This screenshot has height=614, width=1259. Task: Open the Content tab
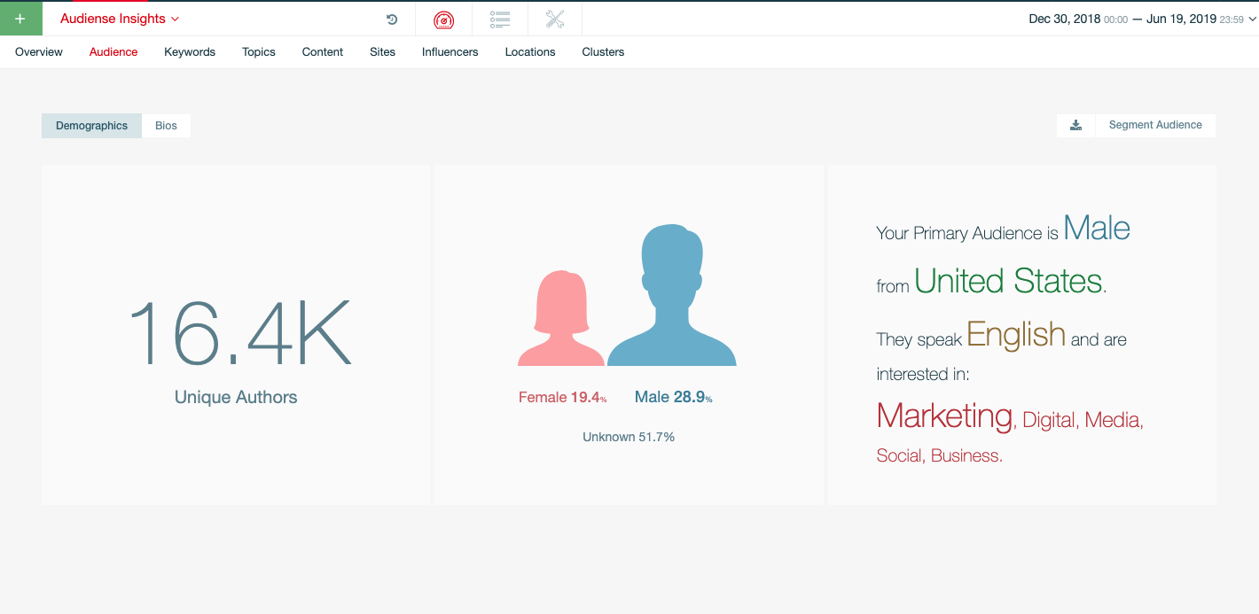(323, 52)
